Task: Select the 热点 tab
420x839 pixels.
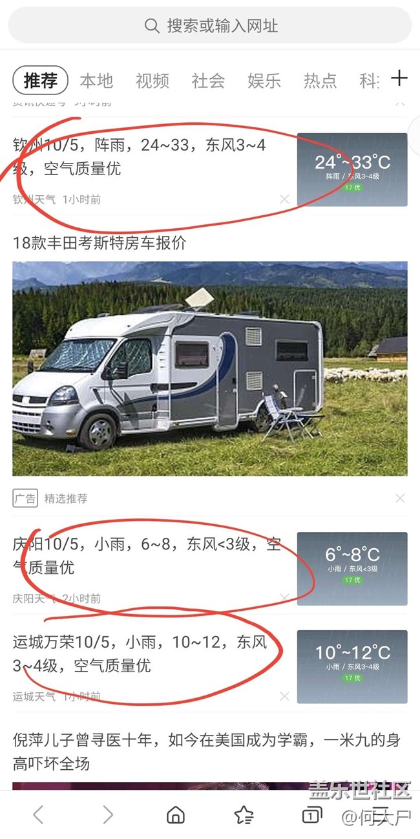Action: (320, 80)
